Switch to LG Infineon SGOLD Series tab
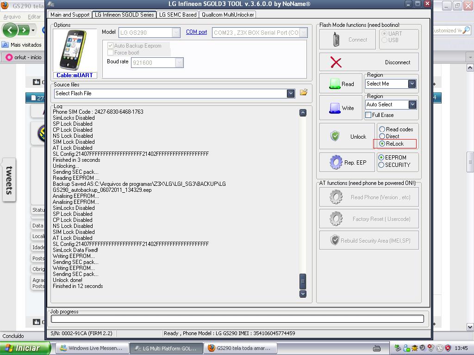 tap(124, 14)
